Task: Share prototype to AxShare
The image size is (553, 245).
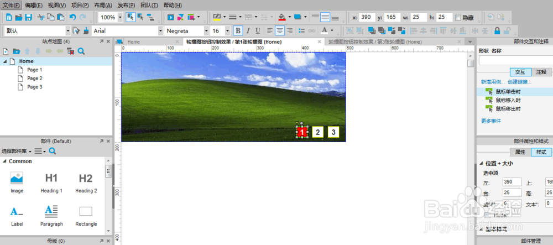Action: point(181,17)
